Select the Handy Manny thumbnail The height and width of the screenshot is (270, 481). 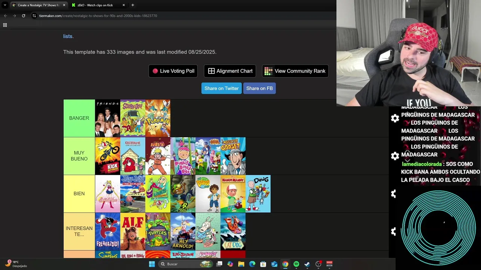pos(233,193)
